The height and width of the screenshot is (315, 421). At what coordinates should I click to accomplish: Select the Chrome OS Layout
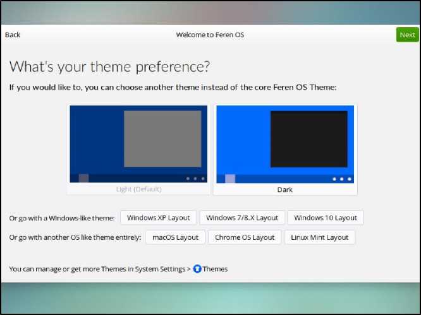245,237
